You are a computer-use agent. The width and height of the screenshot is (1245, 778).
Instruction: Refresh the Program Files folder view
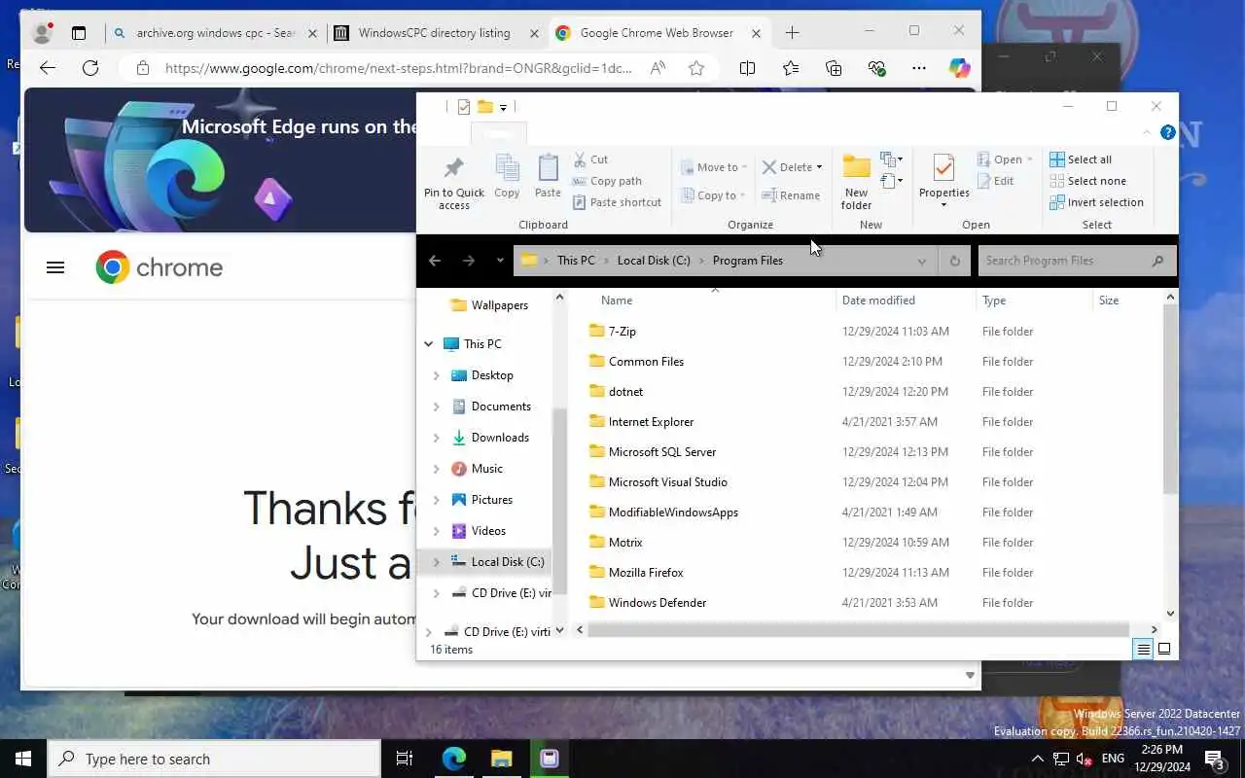click(x=954, y=261)
